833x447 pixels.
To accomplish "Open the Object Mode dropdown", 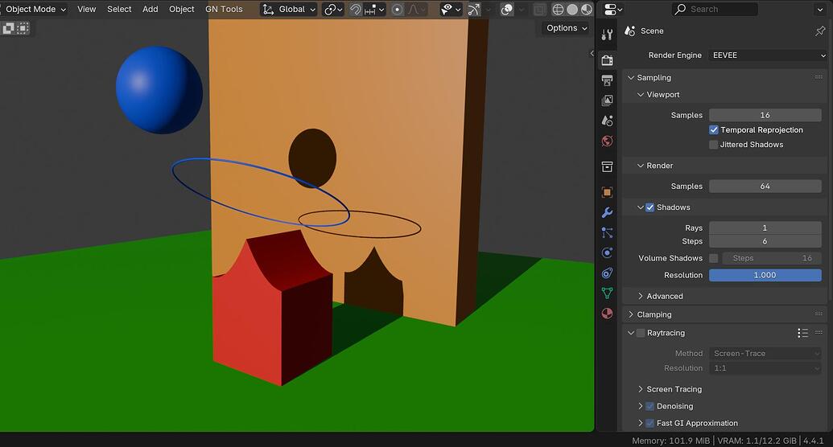I will (x=35, y=9).
